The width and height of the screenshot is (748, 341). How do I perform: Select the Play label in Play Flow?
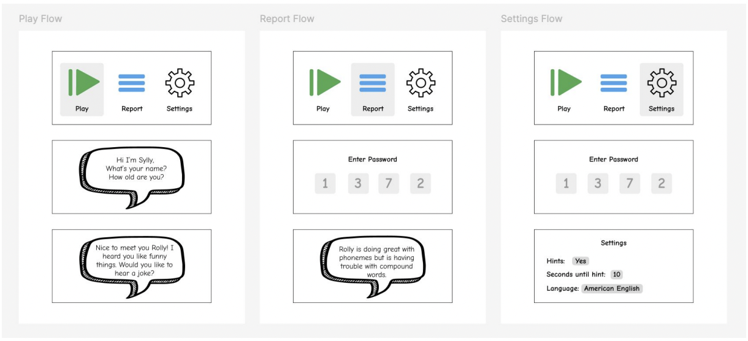tap(82, 109)
